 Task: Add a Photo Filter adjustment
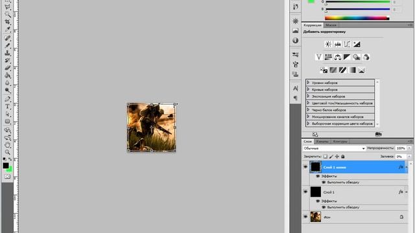pos(357,57)
